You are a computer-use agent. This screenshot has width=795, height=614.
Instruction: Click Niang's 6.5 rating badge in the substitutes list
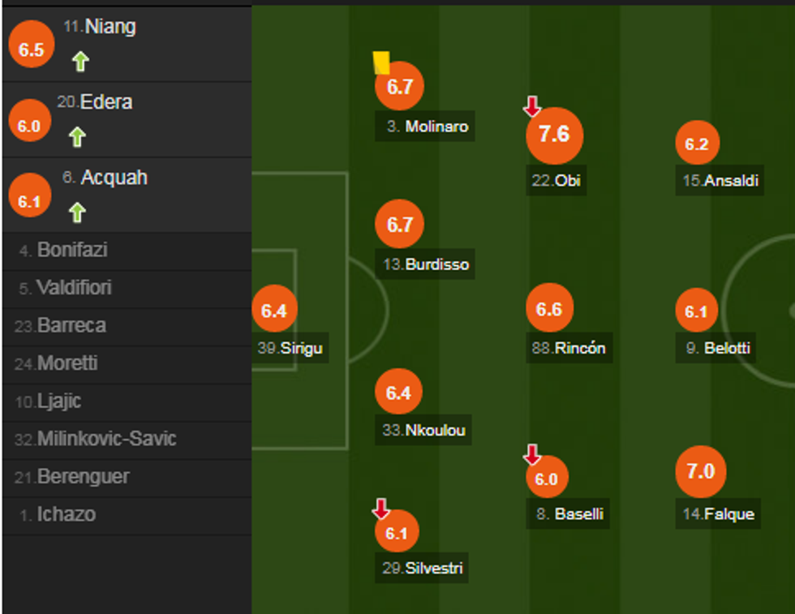pyautogui.click(x=31, y=49)
